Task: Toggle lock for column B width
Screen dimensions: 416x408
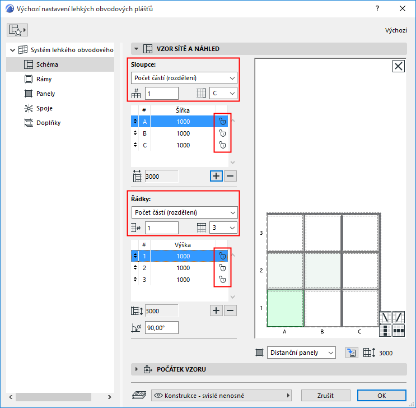Action: [222, 133]
